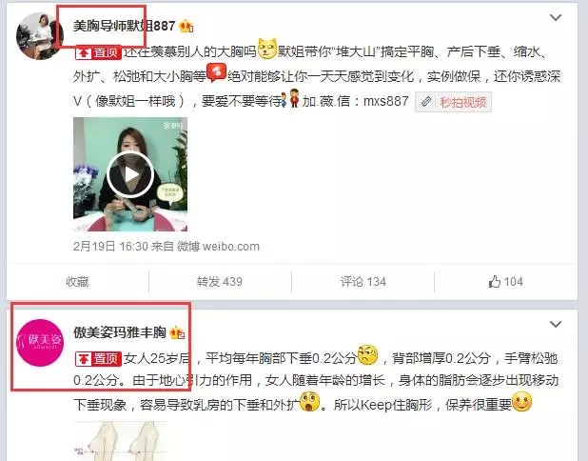The width and height of the screenshot is (588, 461).
Task: Click the pink 傲美姿 round avatar
Action: (x=40, y=342)
